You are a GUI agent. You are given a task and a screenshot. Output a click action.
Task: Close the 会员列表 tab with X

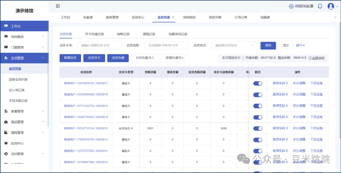[x=173, y=17]
